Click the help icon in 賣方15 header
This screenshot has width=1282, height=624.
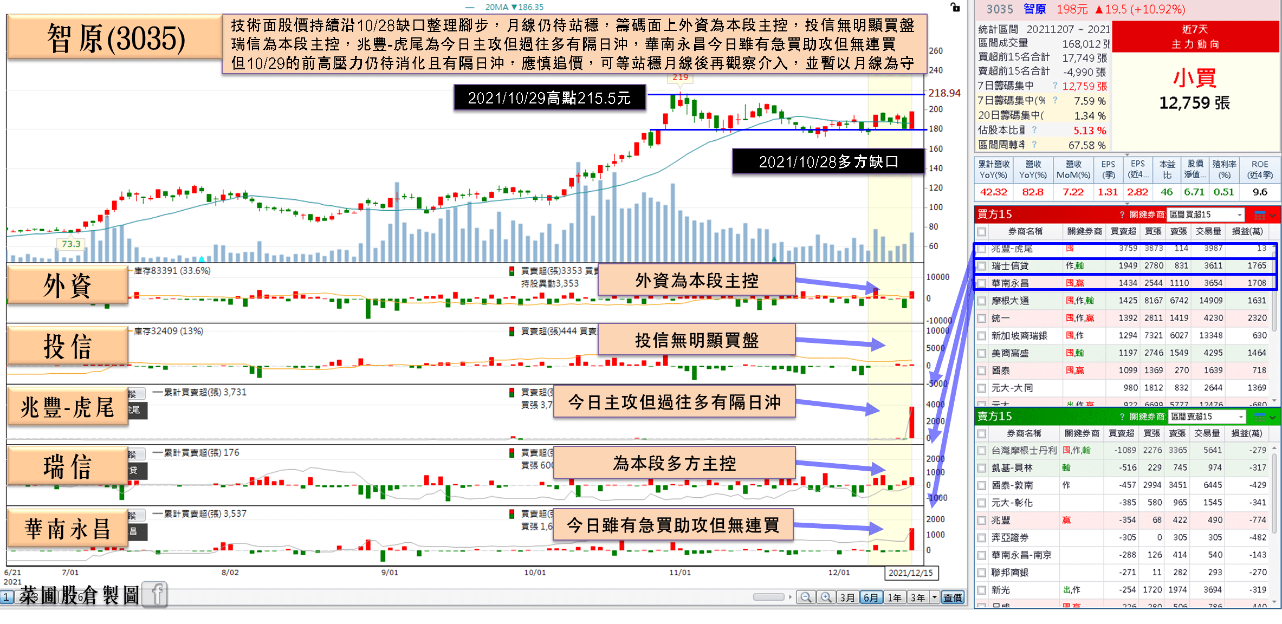pyautogui.click(x=1122, y=417)
